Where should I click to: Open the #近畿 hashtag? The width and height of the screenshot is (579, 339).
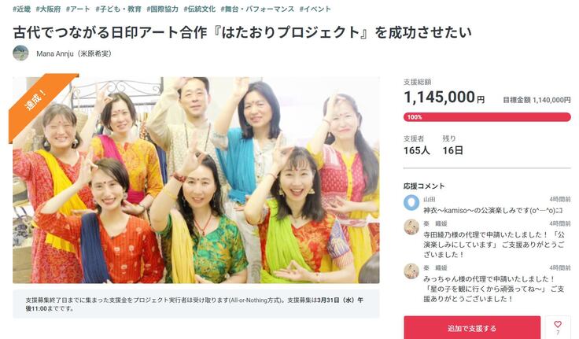click(21, 9)
